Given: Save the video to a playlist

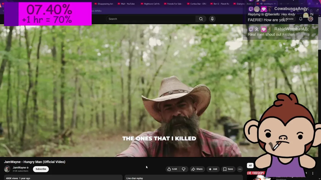Looking at the screenshot, I should 228,169.
